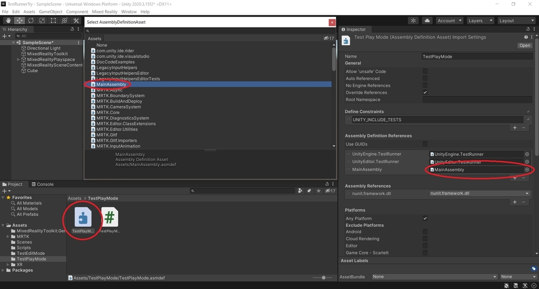Open object picker for UnityEditor.TestRunner reference

(527, 162)
